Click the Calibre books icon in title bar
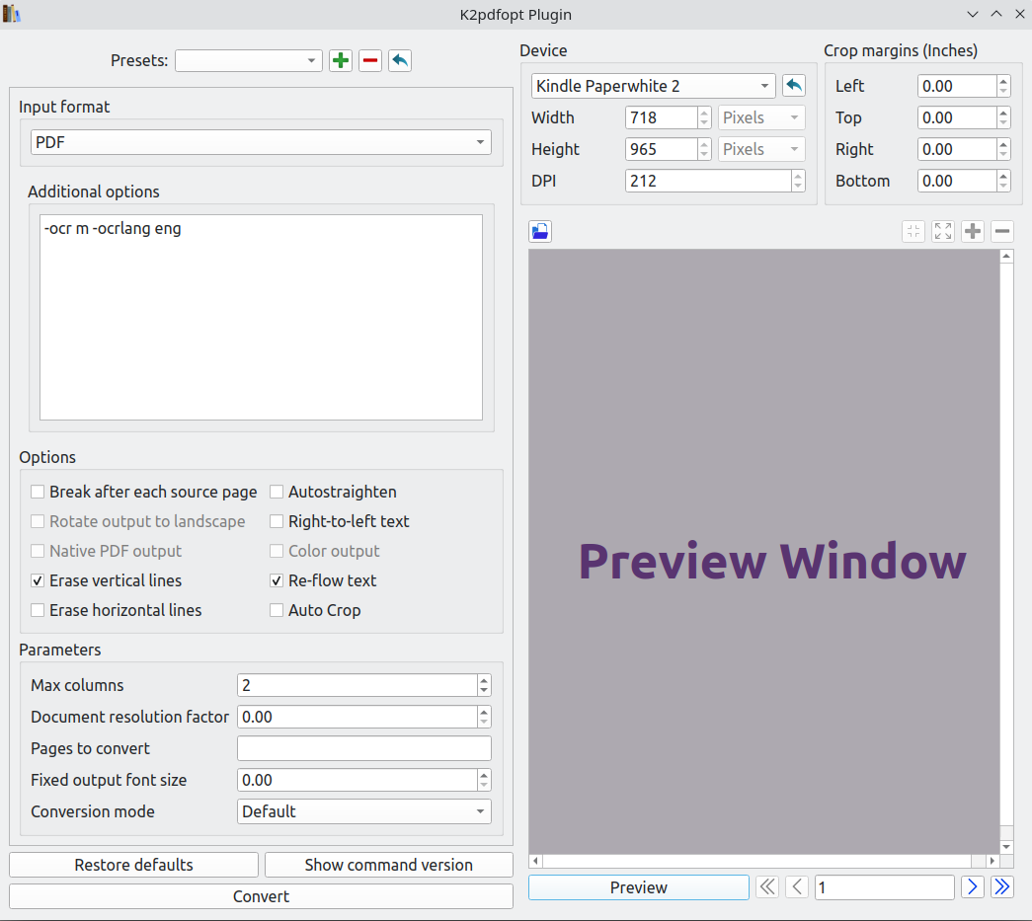1032x921 pixels. (11, 14)
